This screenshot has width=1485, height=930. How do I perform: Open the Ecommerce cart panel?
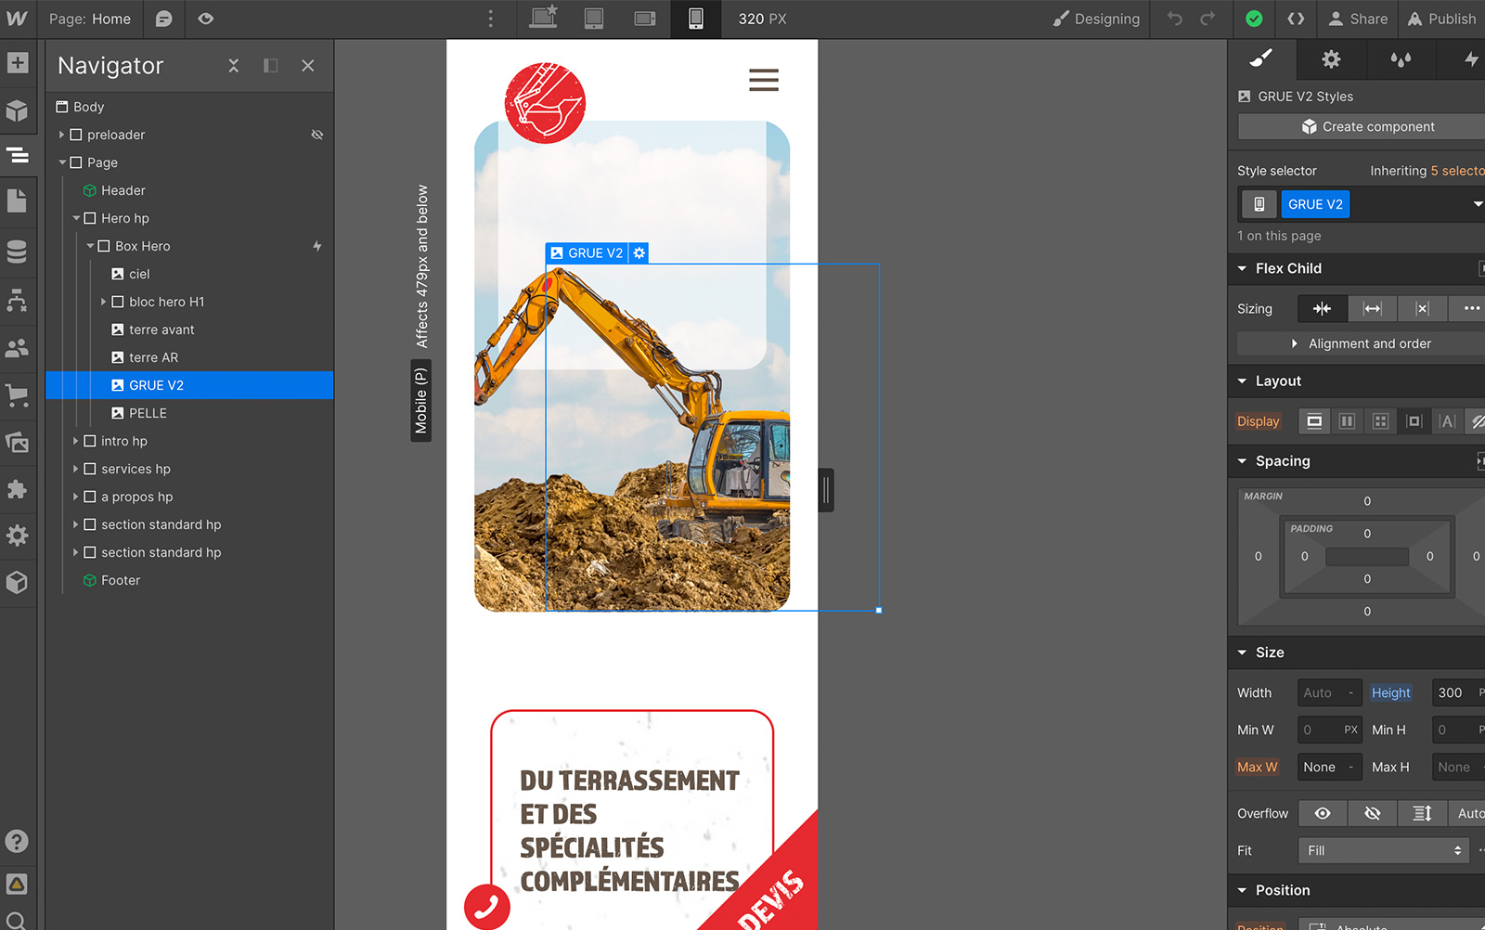18,394
